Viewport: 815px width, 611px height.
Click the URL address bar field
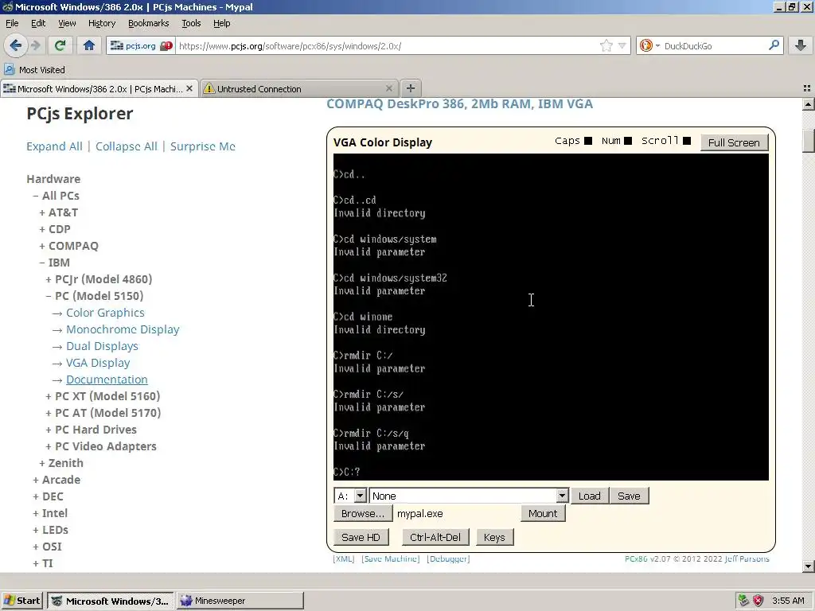coord(388,45)
